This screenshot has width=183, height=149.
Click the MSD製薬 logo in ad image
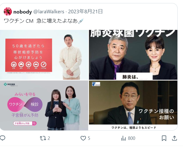coord(10,84)
